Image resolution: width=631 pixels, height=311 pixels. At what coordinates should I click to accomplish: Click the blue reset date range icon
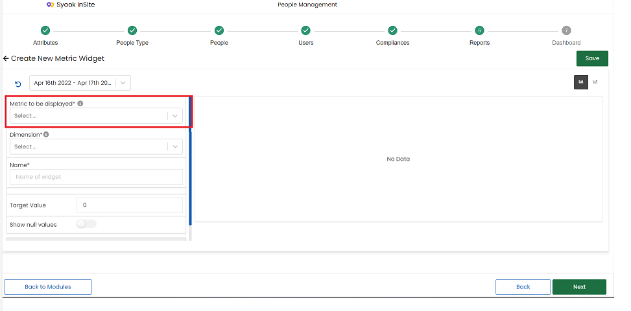click(x=18, y=84)
